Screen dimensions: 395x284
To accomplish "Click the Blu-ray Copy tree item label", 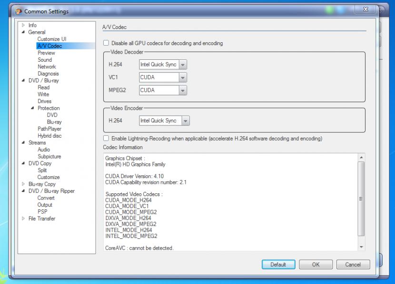I will (x=42, y=184).
